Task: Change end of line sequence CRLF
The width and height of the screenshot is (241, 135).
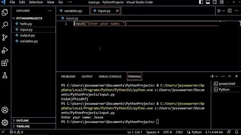Action: click(179, 132)
